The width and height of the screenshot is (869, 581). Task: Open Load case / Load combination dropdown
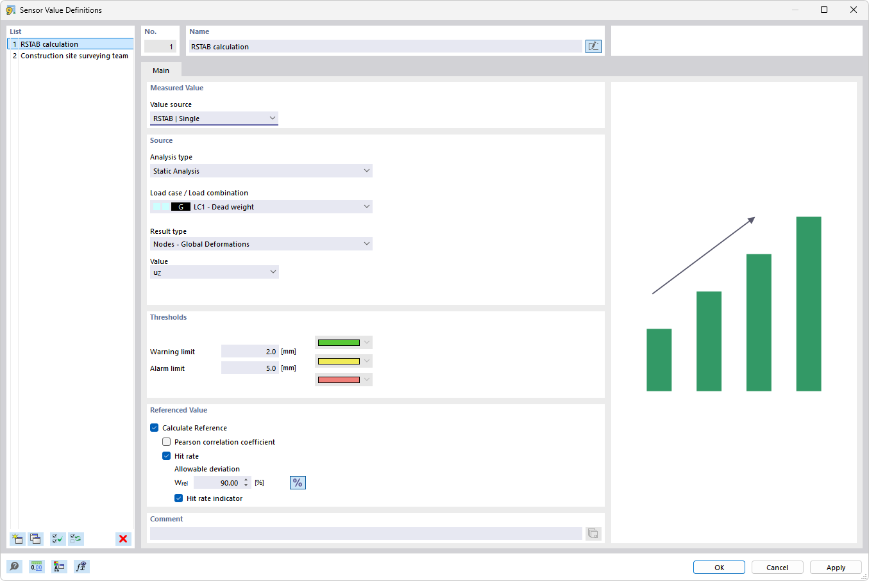pos(261,207)
